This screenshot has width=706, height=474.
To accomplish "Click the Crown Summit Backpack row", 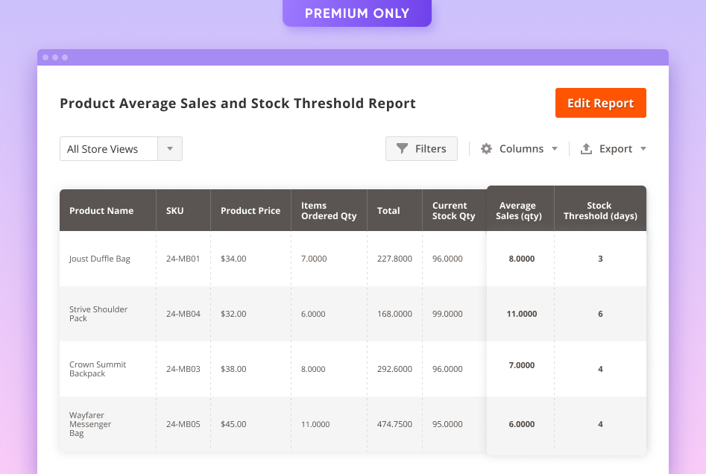I will (98, 369).
